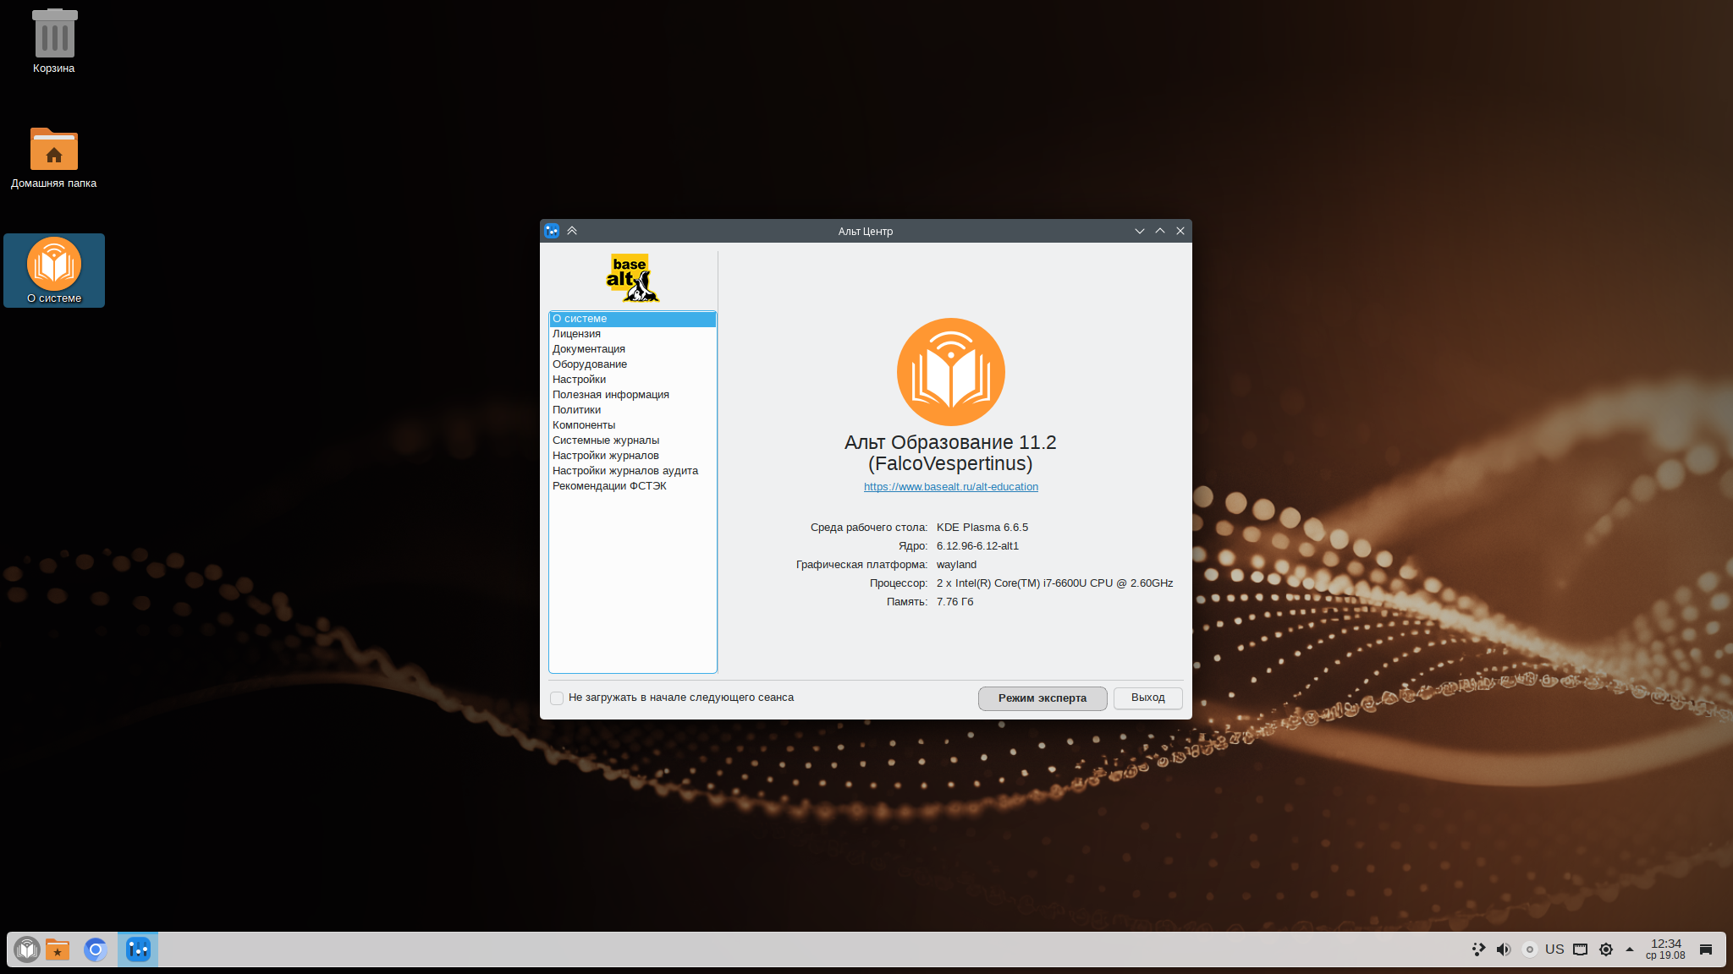Click the Среда рабочего стола label
Image resolution: width=1733 pixels, height=974 pixels.
pyautogui.click(x=869, y=528)
